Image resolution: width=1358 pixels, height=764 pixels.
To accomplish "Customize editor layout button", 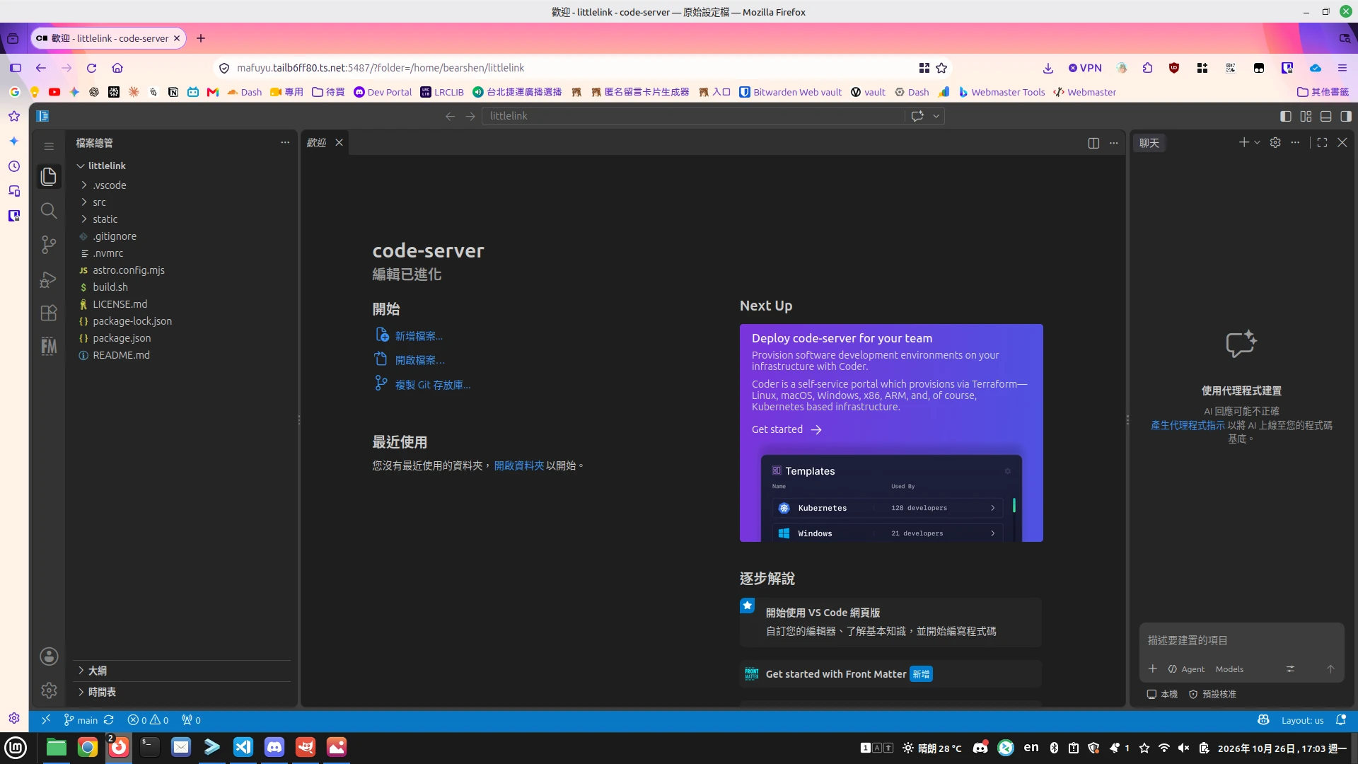I will (1306, 116).
